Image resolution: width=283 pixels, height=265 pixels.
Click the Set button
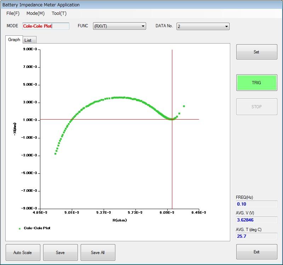click(x=257, y=52)
